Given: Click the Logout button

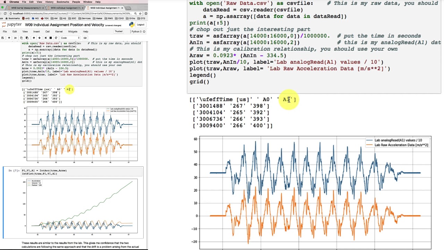Looking at the screenshot, I should pos(140,25).
